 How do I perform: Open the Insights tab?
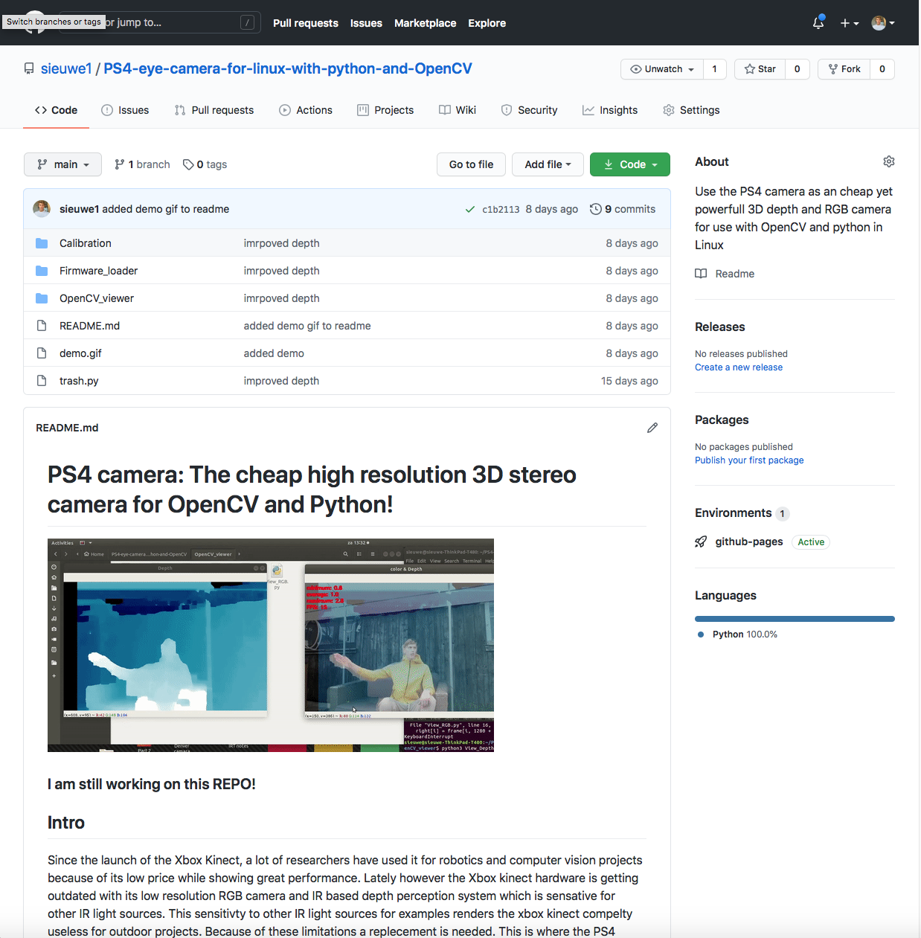click(x=610, y=110)
